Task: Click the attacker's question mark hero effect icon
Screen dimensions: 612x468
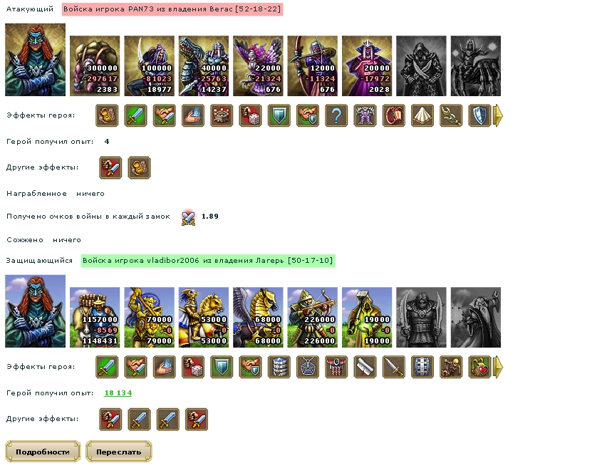Action: (x=336, y=115)
